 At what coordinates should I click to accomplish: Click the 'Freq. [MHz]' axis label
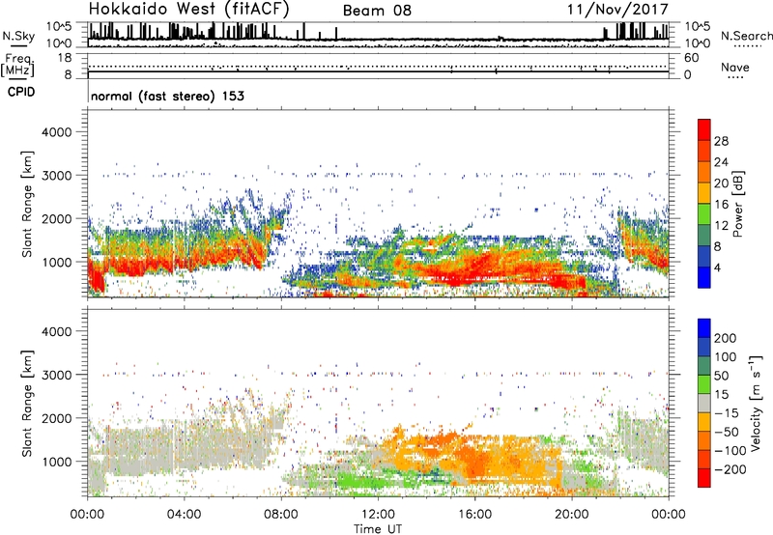17,65
